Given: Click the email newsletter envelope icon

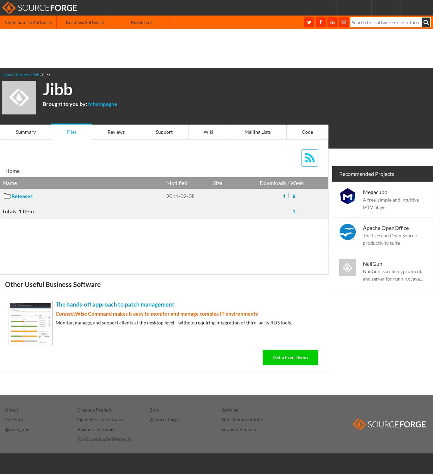Looking at the screenshot, I should [344, 22].
